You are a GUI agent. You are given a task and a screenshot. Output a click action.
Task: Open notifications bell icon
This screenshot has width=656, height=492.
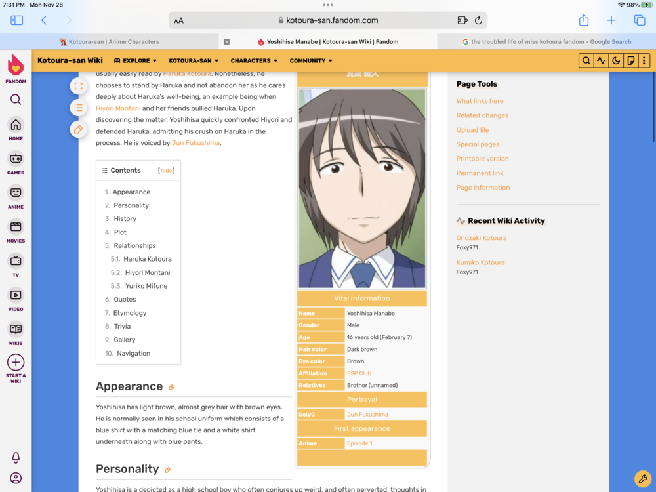[x=16, y=457]
